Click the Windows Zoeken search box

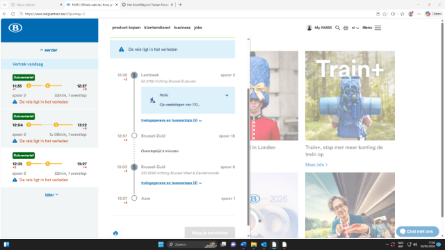pos(192,244)
